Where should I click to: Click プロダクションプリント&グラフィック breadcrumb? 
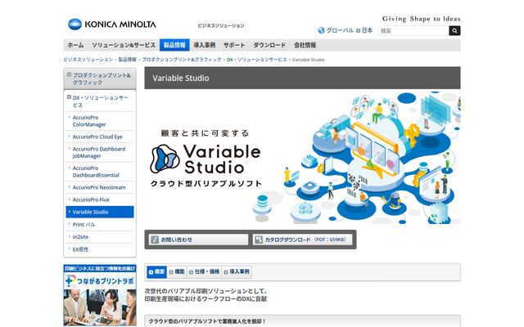(x=182, y=60)
